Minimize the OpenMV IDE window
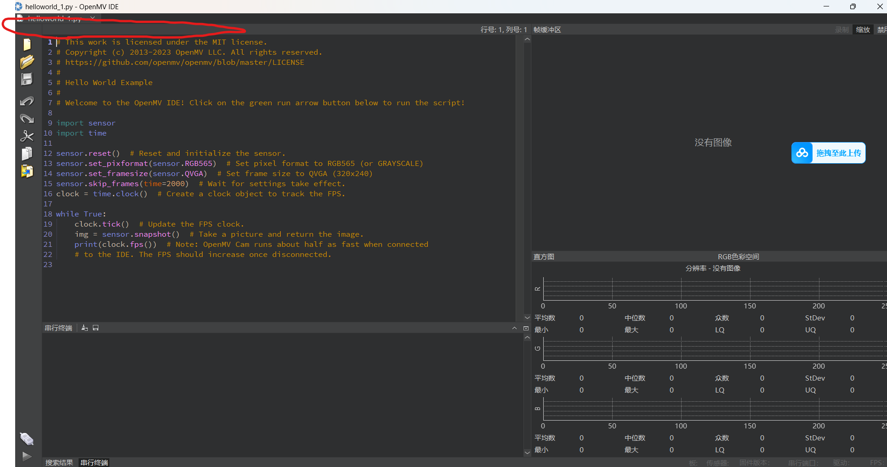887x467 pixels. 826,6
